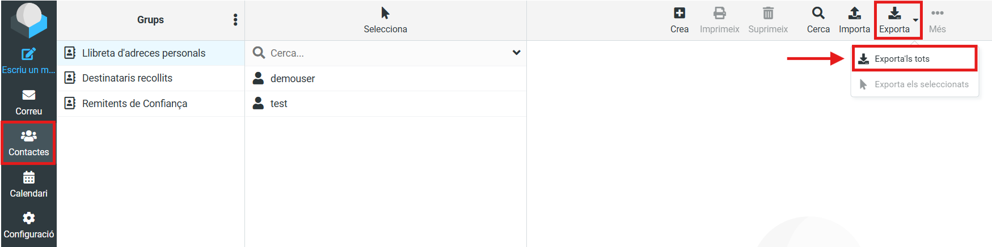Select Destinataris recollits address book
The height and width of the screenshot is (247, 992).
[x=150, y=78]
